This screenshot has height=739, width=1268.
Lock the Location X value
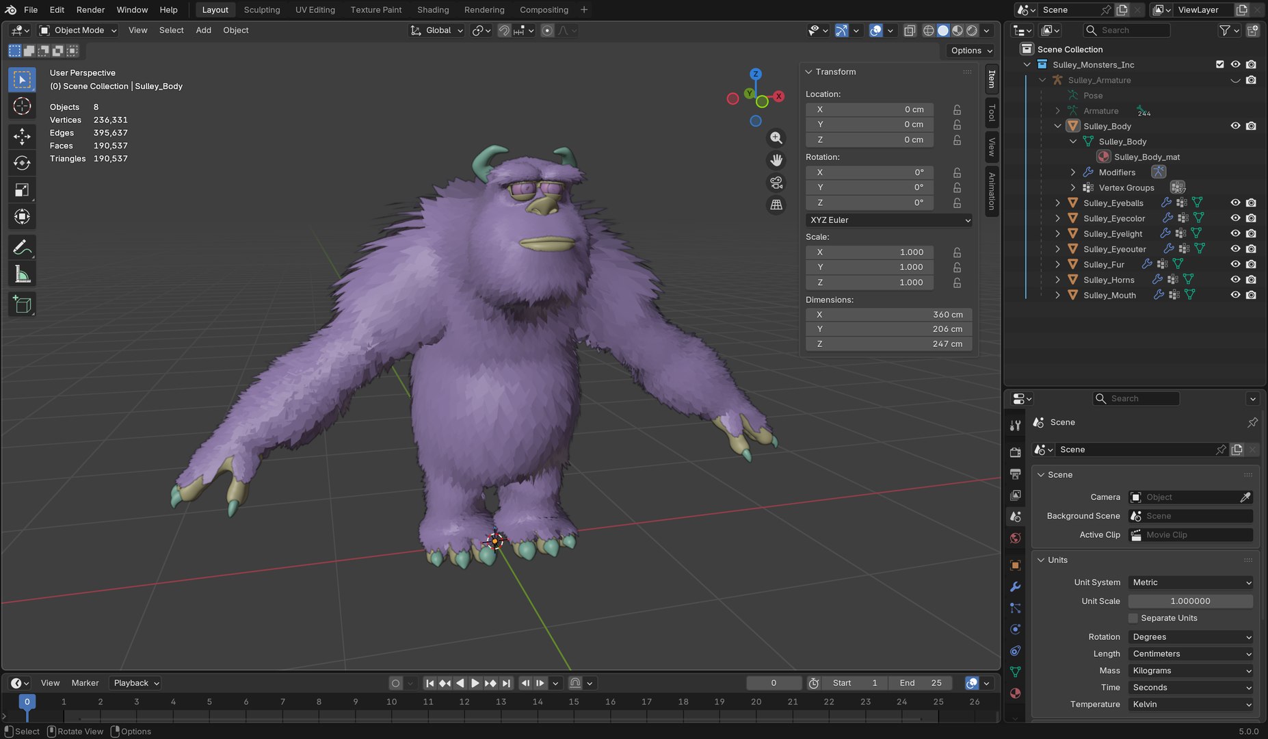coord(957,109)
